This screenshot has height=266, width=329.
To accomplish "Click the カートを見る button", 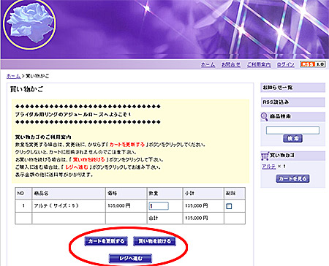I will coord(292,178).
